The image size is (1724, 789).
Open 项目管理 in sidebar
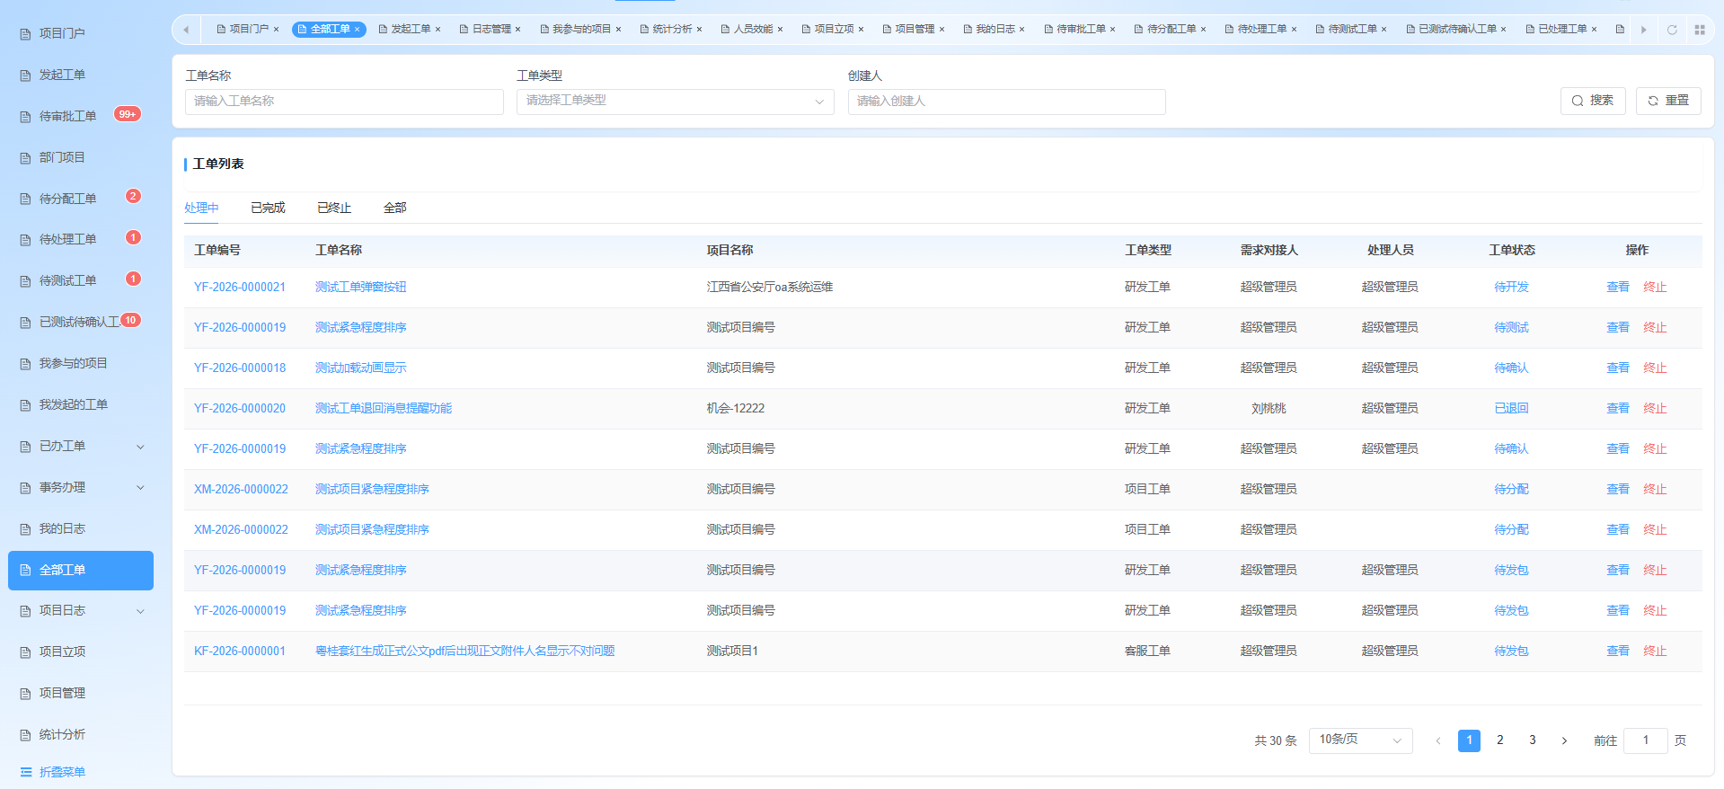click(x=62, y=694)
